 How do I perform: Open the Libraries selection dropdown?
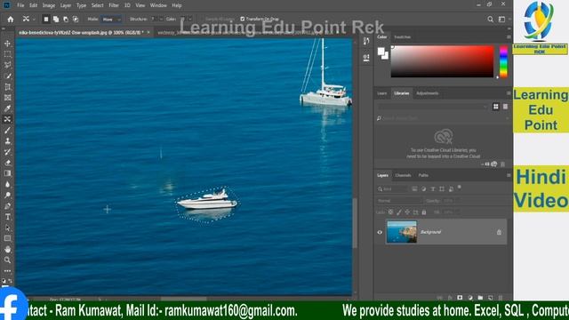(432, 107)
